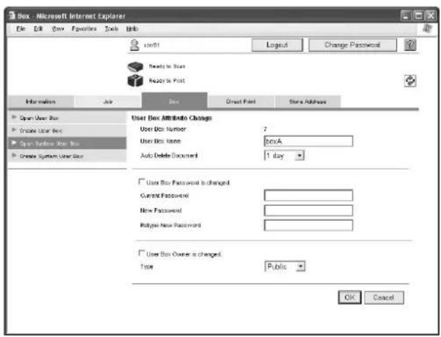Click the Ready to Print status text

(167, 81)
